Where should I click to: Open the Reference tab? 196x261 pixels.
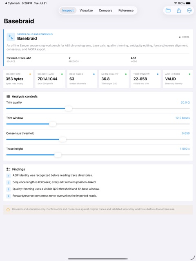pos(126,11)
